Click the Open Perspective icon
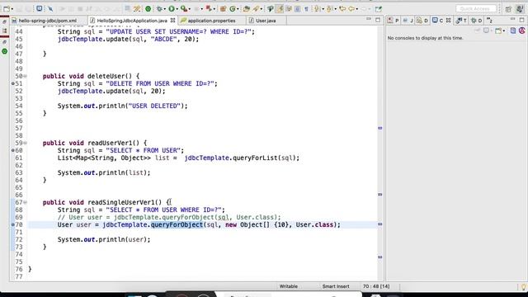This screenshot has height=297, width=528. click(x=508, y=9)
